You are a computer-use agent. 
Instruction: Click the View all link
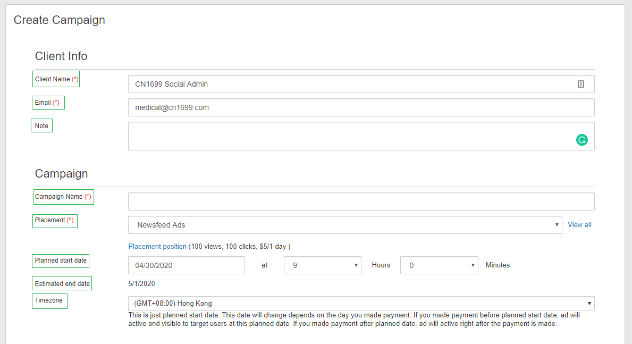tap(579, 225)
